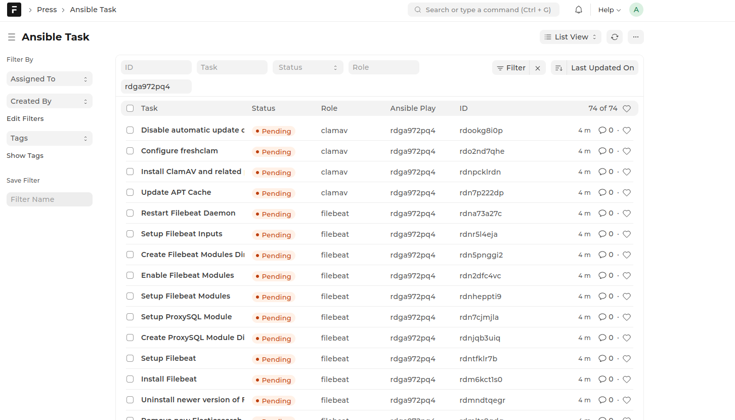Check the Setup ProxySQL Module row checkbox

(129, 317)
